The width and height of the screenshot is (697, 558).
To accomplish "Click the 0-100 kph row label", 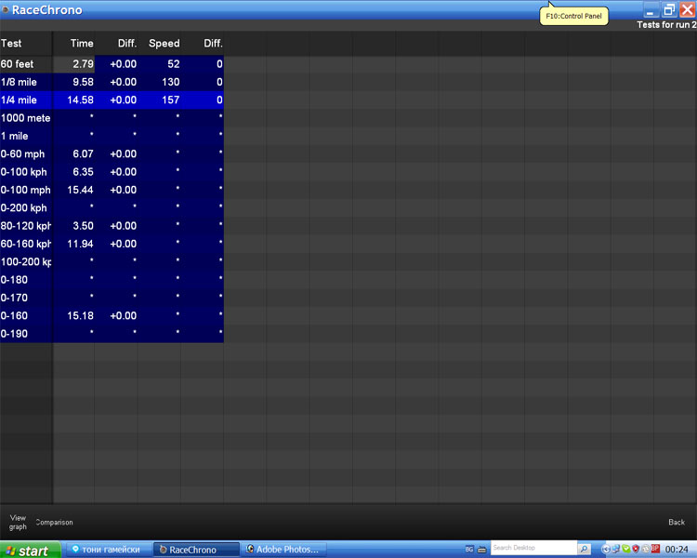I will (x=23, y=172).
